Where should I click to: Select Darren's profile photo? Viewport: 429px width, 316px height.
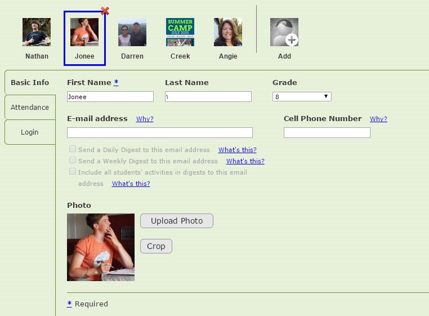[132, 32]
